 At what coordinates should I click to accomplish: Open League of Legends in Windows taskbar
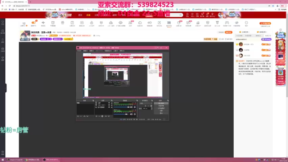click(15, 160)
